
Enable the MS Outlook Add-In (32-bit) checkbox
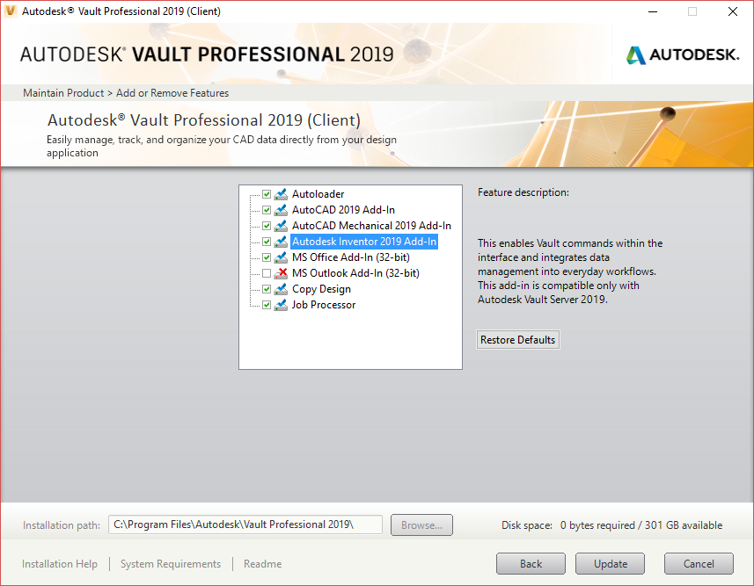coord(267,273)
